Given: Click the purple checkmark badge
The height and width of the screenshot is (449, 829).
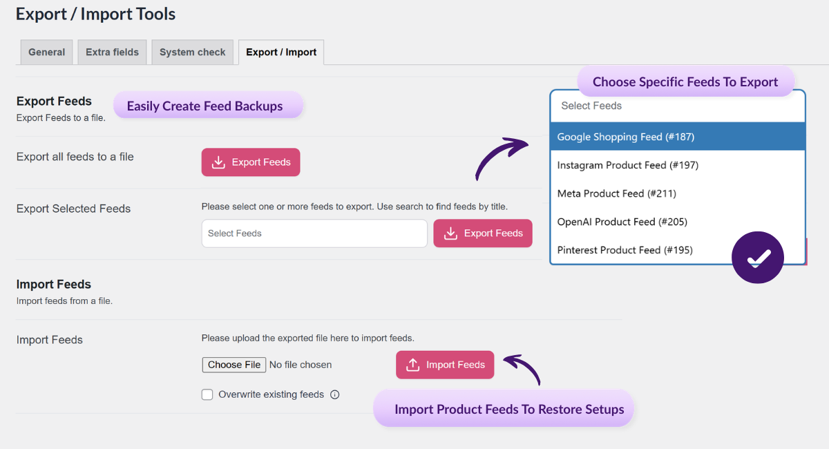Looking at the screenshot, I should point(757,257).
